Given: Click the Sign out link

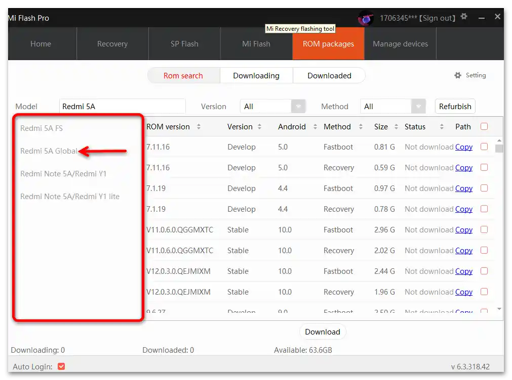Looking at the screenshot, I should (437, 18).
